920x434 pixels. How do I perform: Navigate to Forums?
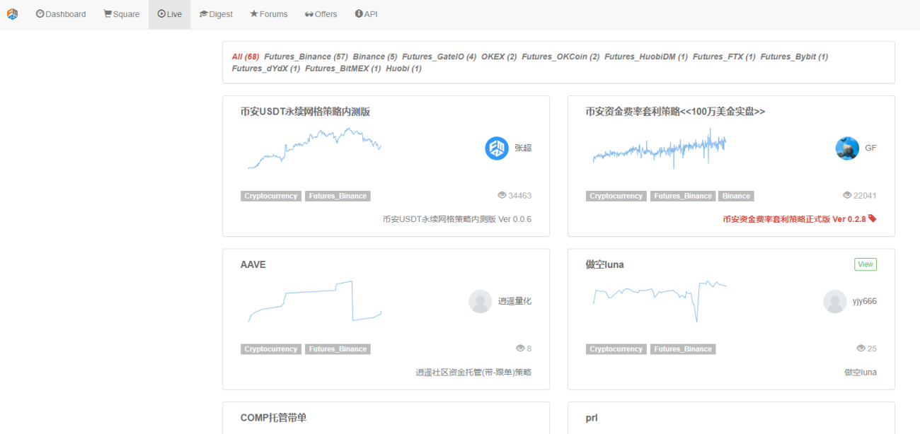pyautogui.click(x=269, y=14)
